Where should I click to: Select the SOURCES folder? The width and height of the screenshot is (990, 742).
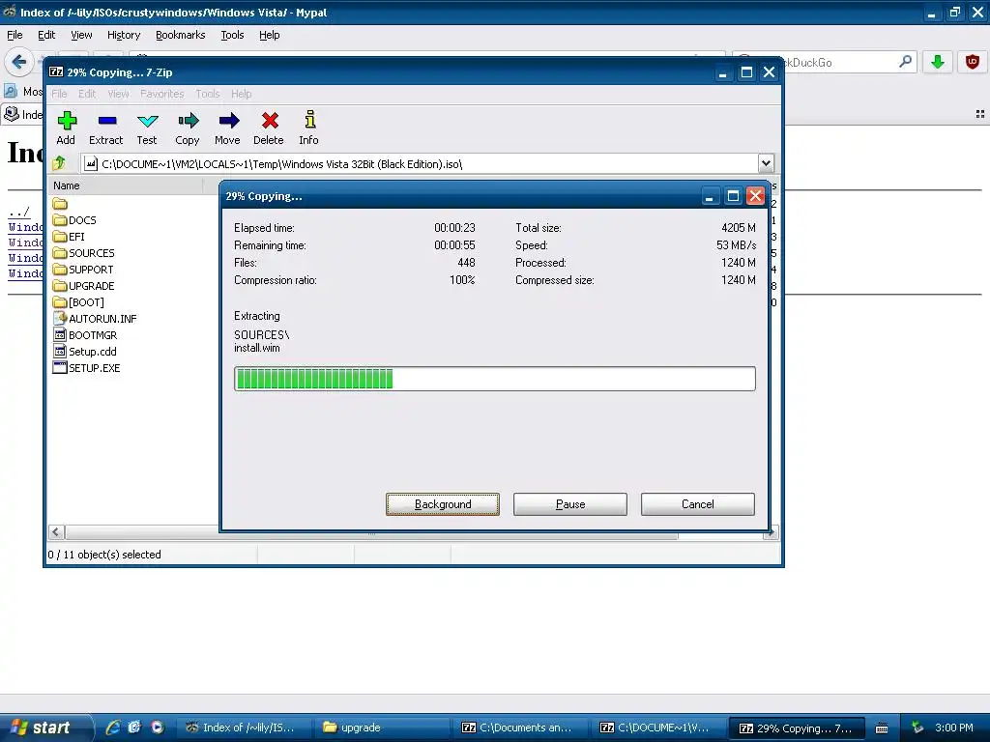click(84, 253)
